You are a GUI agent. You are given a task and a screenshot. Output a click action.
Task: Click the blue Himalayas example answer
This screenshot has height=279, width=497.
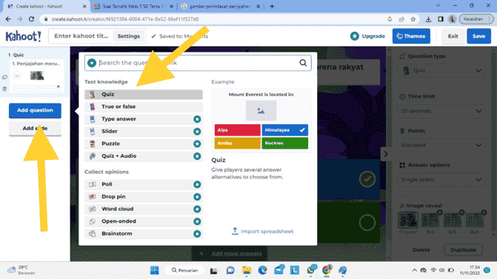click(x=284, y=130)
